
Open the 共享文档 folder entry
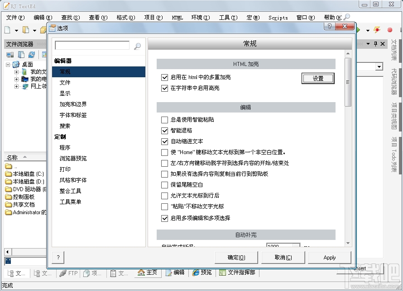click(x=20, y=205)
